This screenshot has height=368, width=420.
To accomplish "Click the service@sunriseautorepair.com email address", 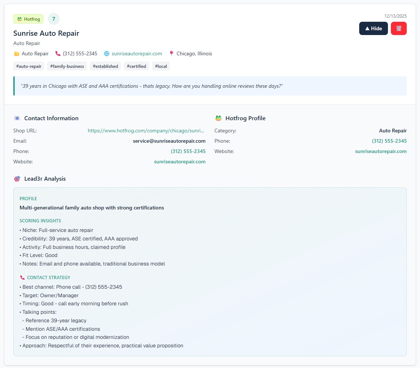I will pos(169,141).
